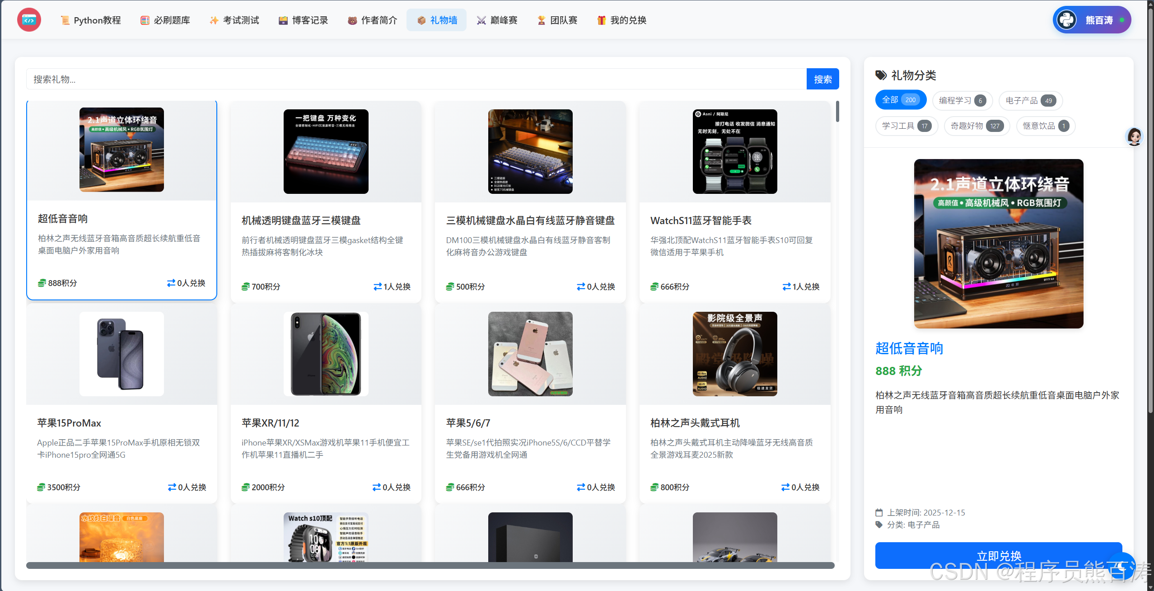The height and width of the screenshot is (591, 1154).
Task: Open the 苹果XR/11/12 thumbnail
Action: [x=326, y=354]
